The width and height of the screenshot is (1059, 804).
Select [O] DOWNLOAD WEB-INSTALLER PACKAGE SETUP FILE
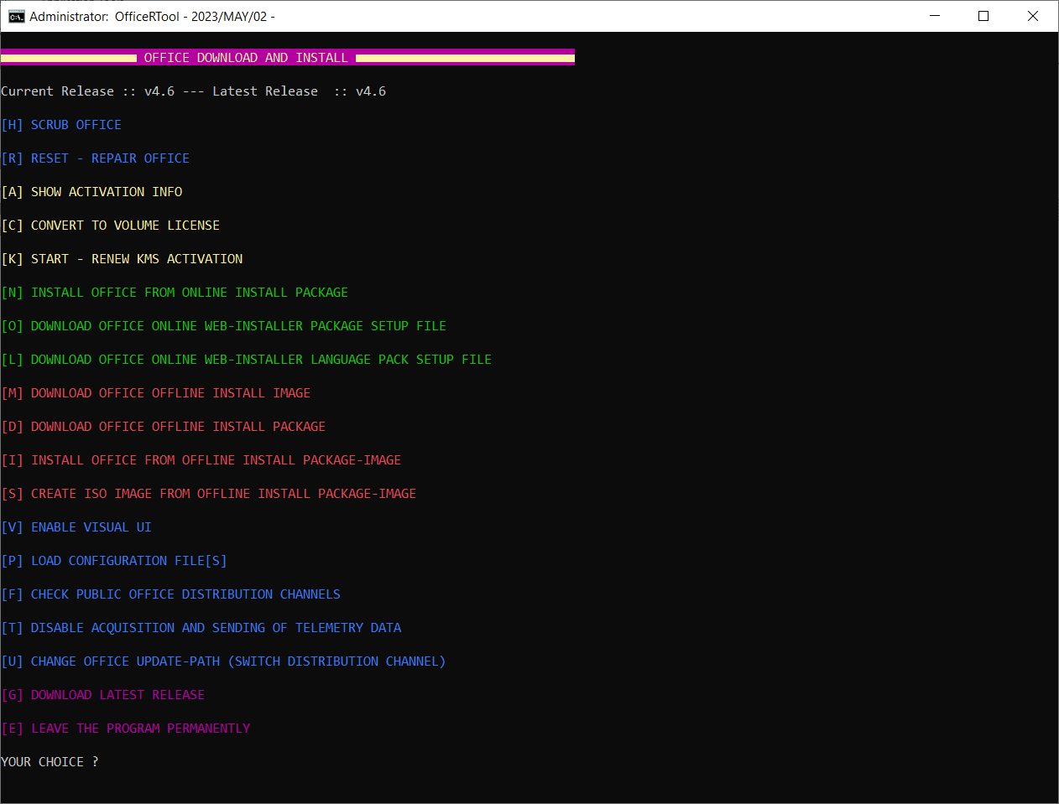point(224,326)
